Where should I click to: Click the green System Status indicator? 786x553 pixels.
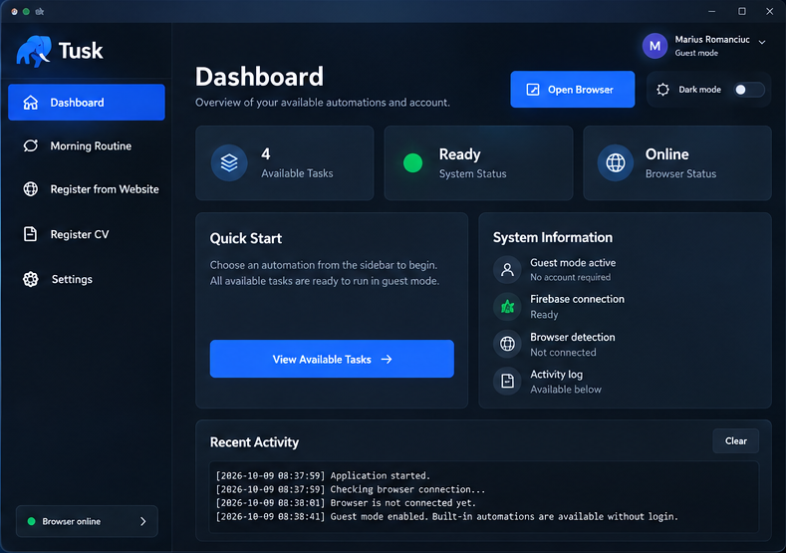pyautogui.click(x=413, y=163)
